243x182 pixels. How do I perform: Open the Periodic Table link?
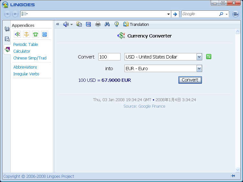[26, 45]
